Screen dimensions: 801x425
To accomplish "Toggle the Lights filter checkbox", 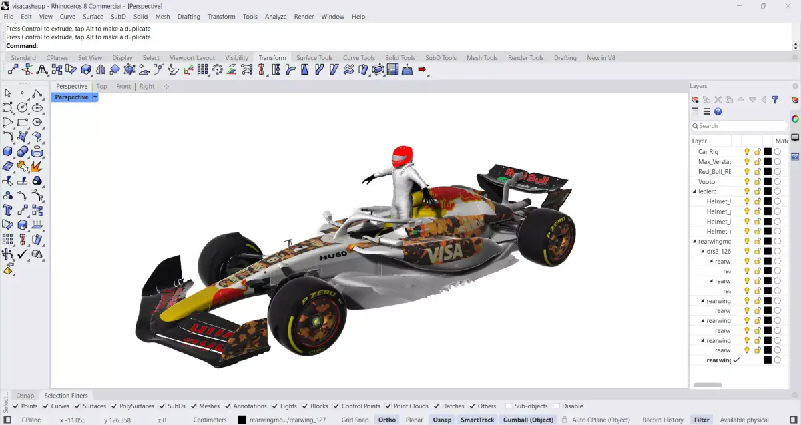I will (x=275, y=406).
